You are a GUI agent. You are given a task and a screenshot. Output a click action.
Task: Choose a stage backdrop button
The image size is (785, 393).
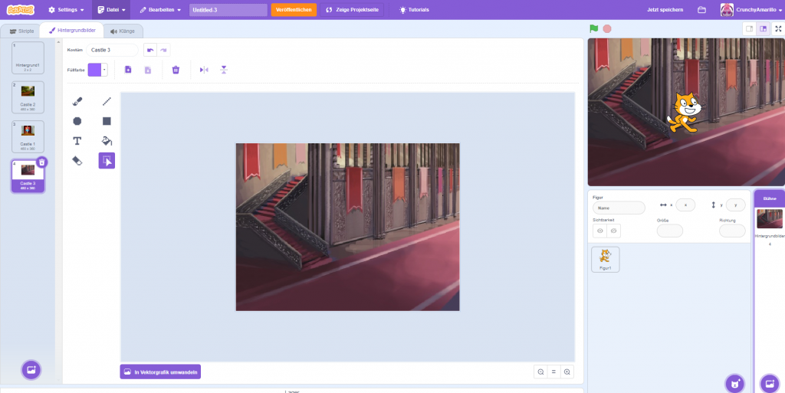(x=770, y=384)
